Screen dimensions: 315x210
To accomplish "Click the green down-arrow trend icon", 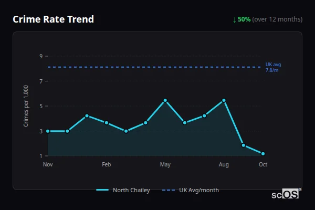I will point(235,20).
